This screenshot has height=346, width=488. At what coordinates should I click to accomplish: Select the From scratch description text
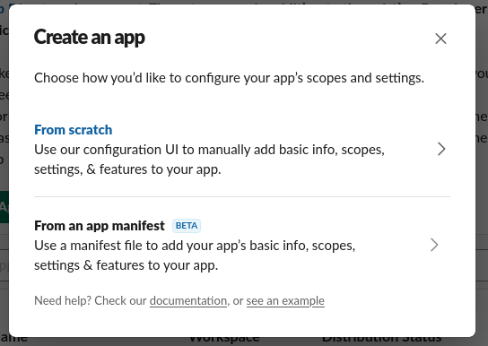(209, 160)
